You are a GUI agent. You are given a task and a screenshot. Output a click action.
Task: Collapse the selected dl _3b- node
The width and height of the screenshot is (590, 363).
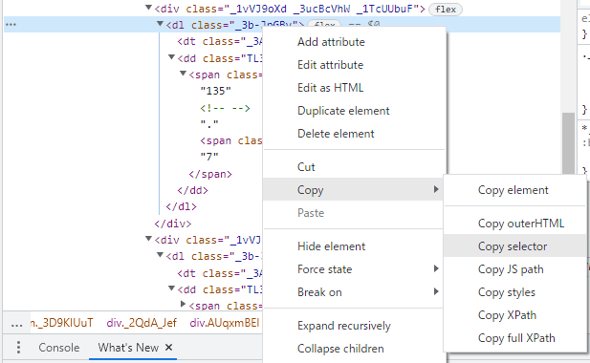tap(160, 24)
